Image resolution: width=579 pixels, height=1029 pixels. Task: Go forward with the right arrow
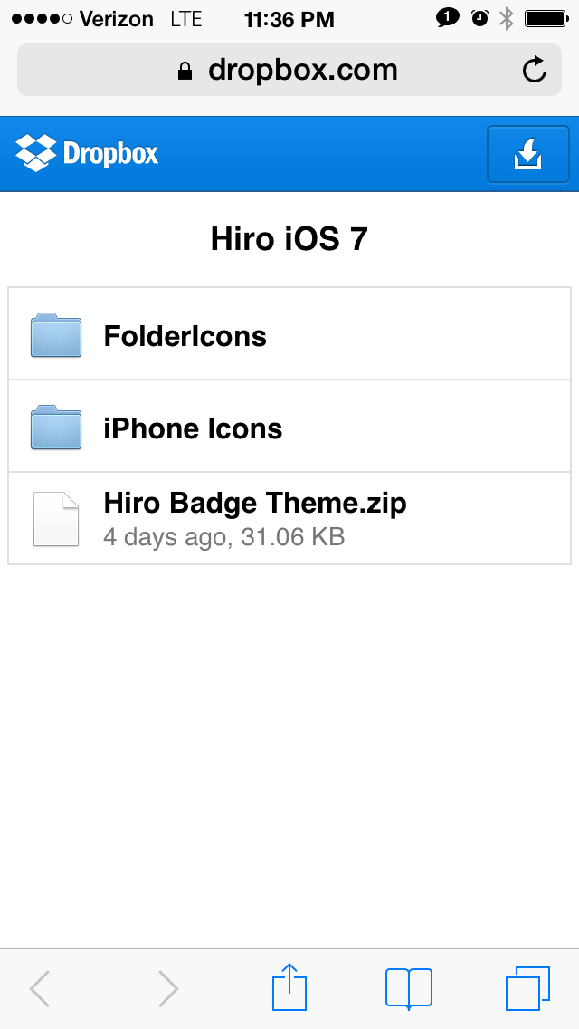pyautogui.click(x=168, y=988)
